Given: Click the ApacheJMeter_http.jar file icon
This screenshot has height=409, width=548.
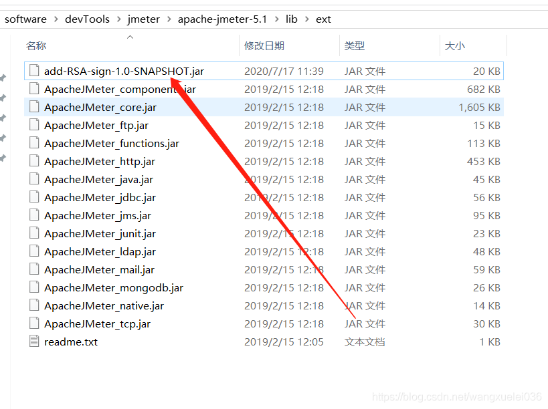Looking at the screenshot, I should coord(34,161).
